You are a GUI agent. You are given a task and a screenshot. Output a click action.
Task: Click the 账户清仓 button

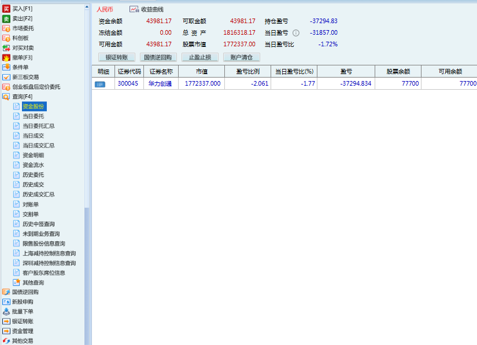(242, 57)
